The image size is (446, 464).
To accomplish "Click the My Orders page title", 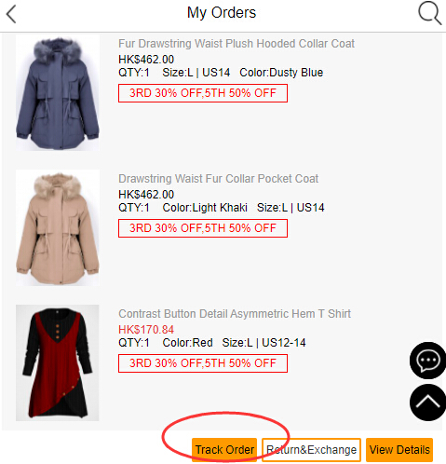I will [x=222, y=13].
